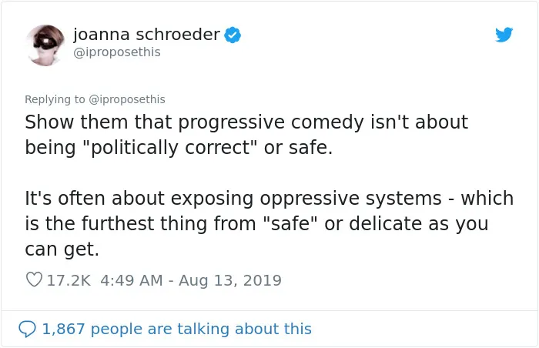539x348 pixels.
Task: Click the quoted word "safe" in second paragraph
Action: 290,223
